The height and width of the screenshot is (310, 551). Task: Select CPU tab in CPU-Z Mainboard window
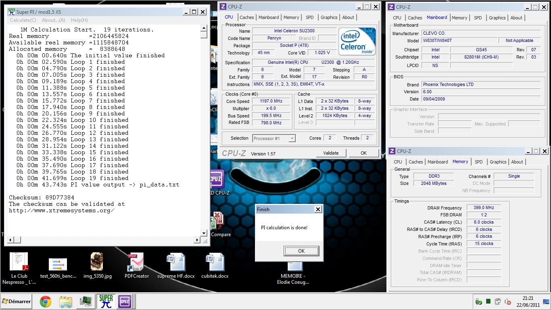pos(397,18)
